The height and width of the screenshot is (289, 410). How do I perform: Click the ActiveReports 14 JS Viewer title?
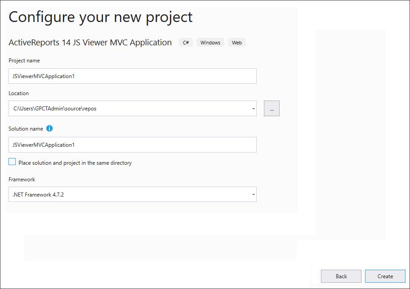coord(90,42)
